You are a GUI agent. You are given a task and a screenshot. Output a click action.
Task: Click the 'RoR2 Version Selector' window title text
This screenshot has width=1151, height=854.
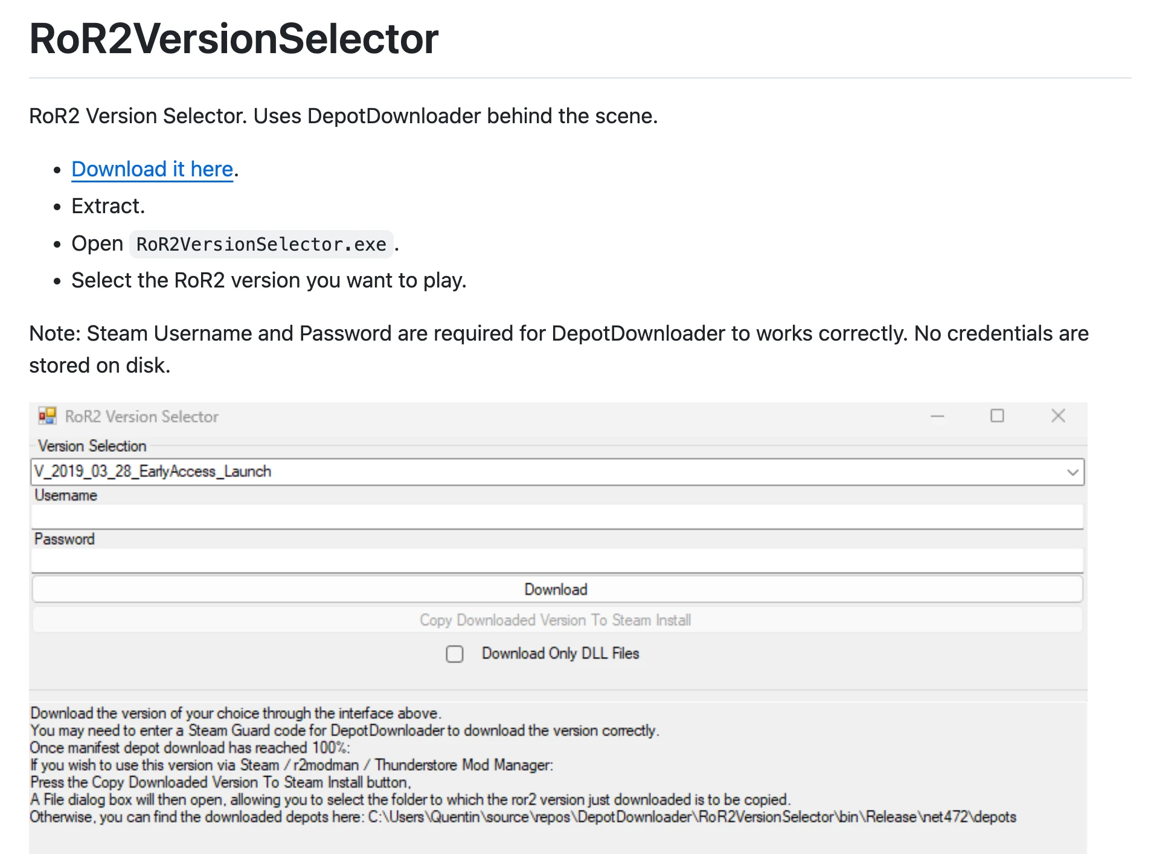point(142,417)
